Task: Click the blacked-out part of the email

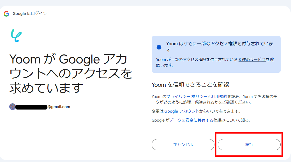Action: (x=31, y=107)
